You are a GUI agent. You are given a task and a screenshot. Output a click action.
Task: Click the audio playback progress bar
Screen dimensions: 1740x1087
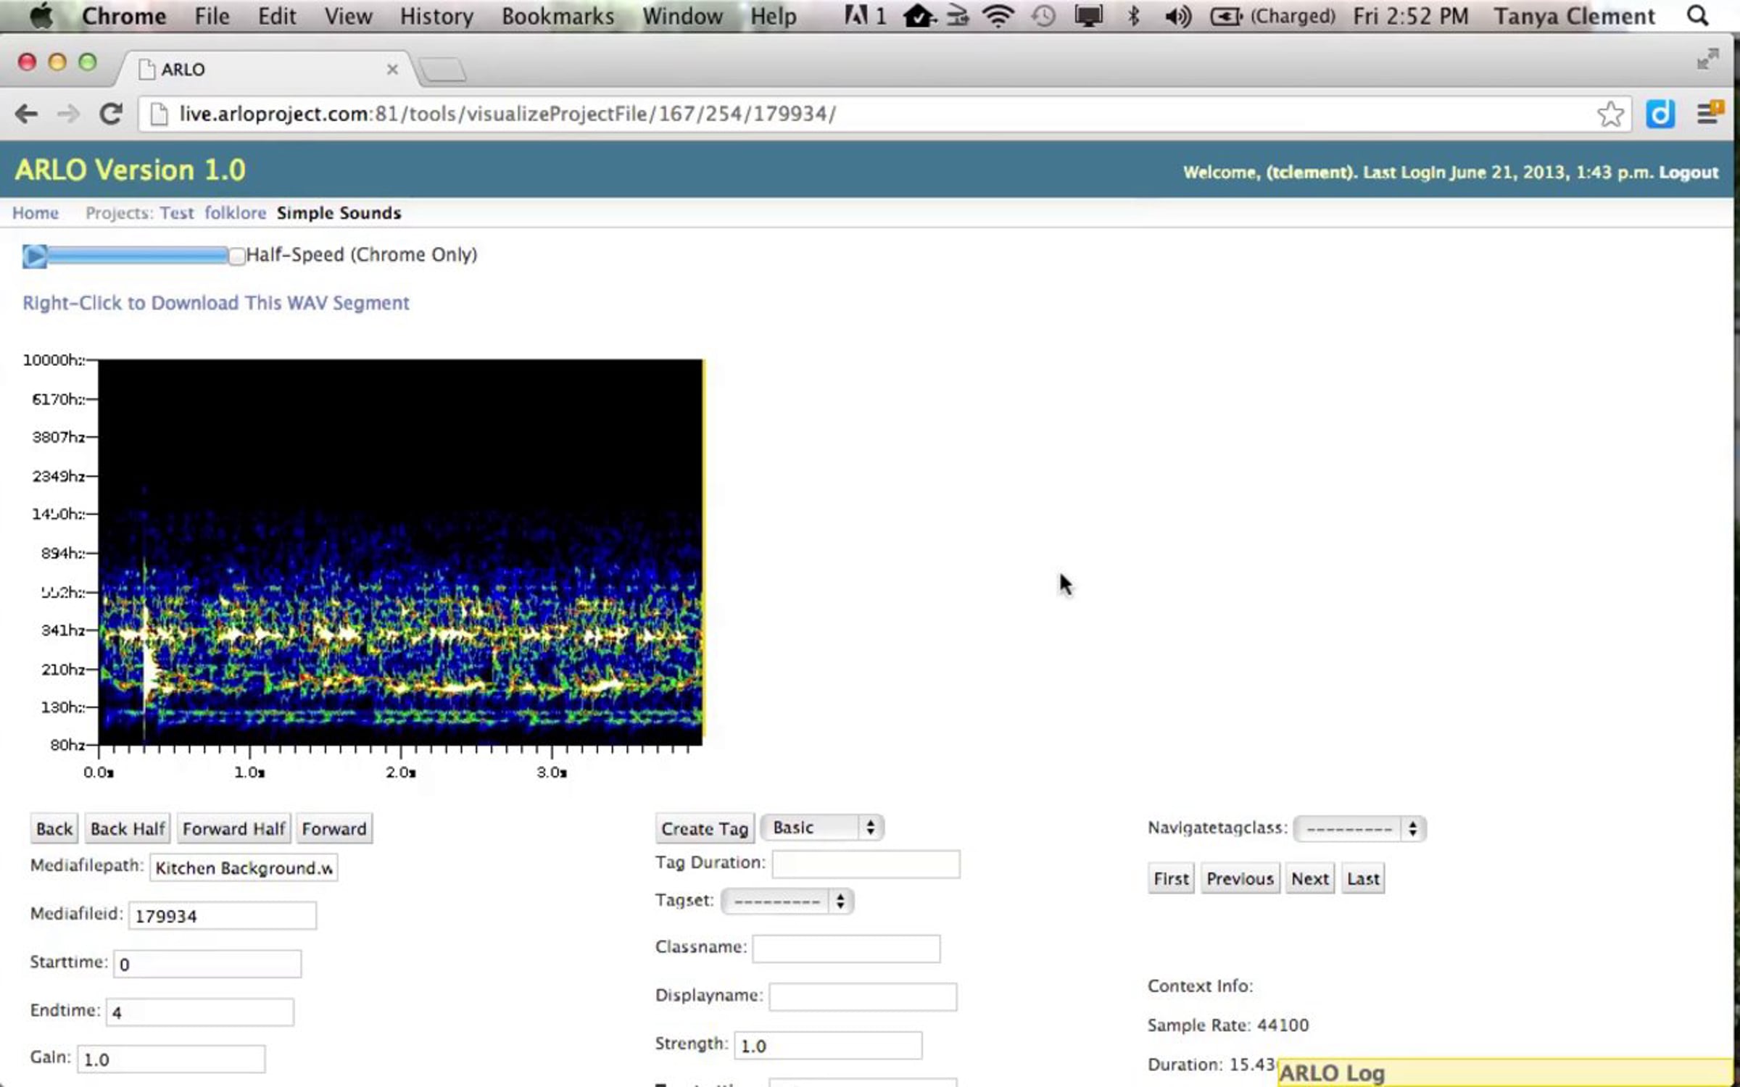click(x=136, y=255)
